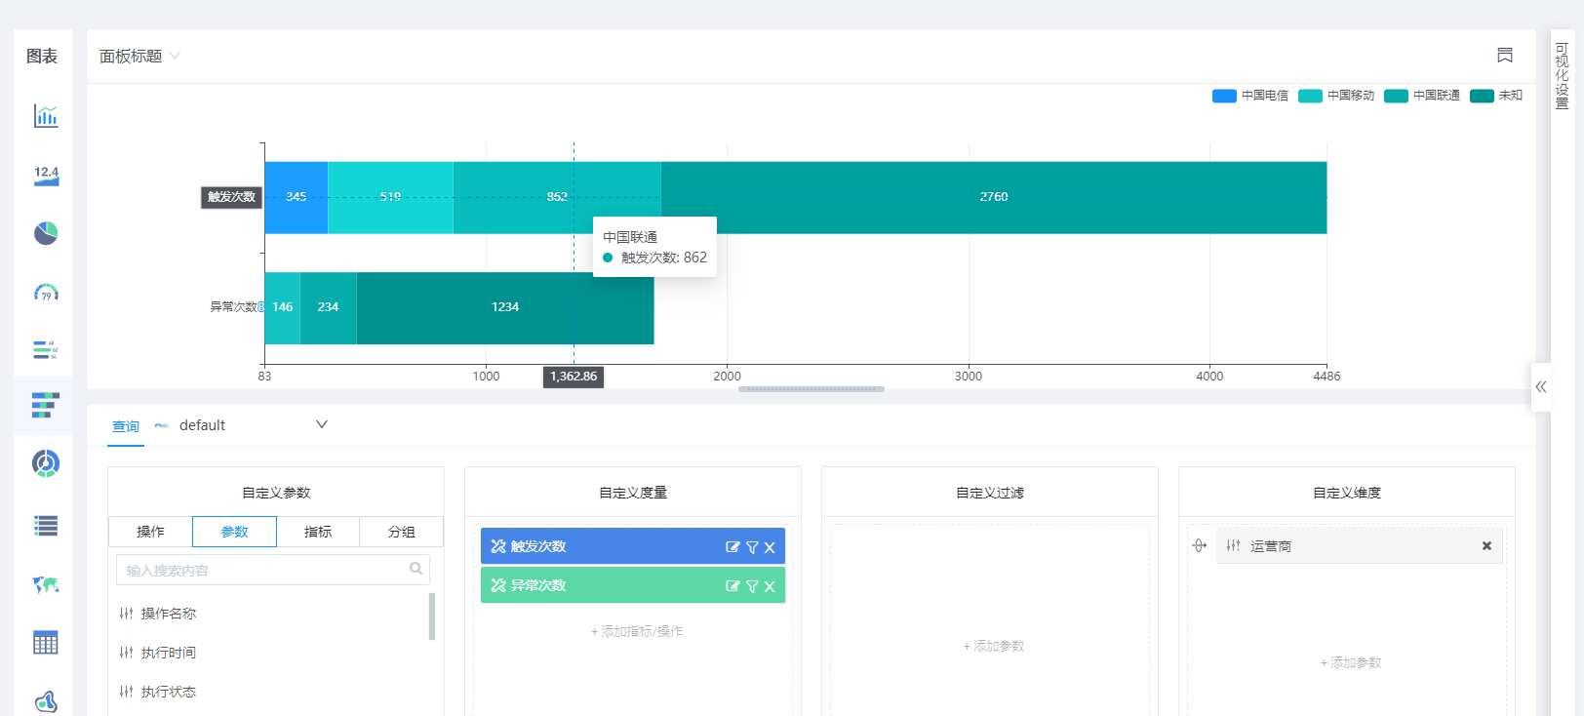The width and height of the screenshot is (1584, 716).
Task: Edit the 异常次数 measure
Action: [x=733, y=586]
